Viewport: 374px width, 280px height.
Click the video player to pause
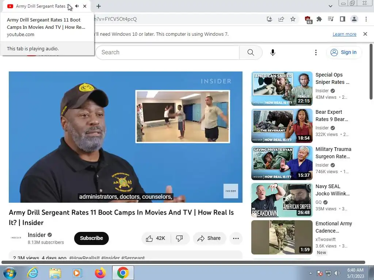[126, 137]
